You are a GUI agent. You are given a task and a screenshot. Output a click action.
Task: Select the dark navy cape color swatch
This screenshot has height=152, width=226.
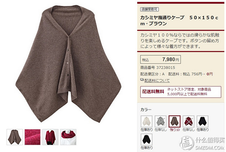(x=203, y=121)
